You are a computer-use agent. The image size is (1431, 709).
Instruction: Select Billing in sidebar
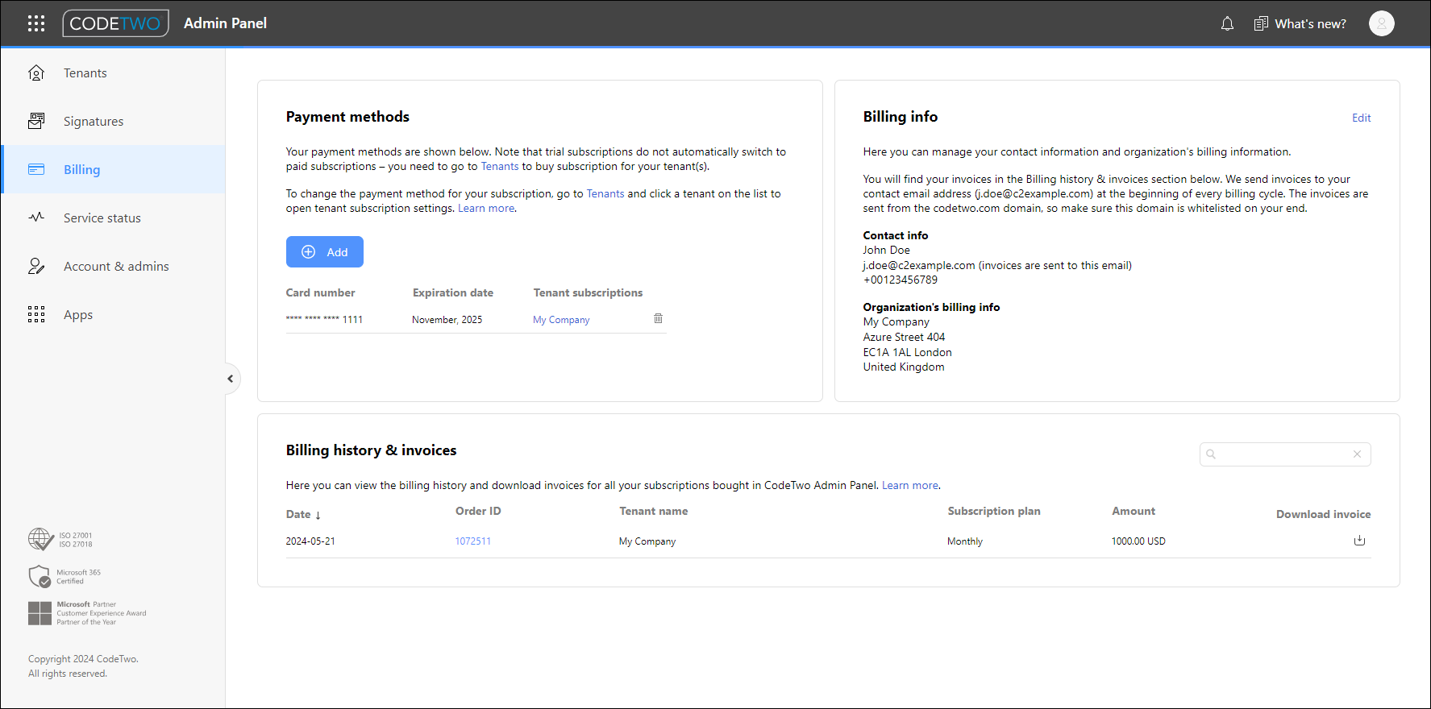pyautogui.click(x=113, y=169)
